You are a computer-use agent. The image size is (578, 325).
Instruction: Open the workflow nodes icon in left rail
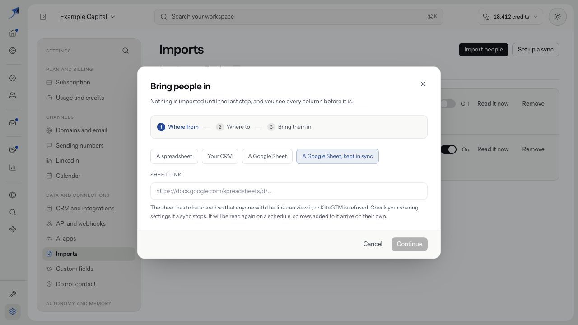pos(13,229)
